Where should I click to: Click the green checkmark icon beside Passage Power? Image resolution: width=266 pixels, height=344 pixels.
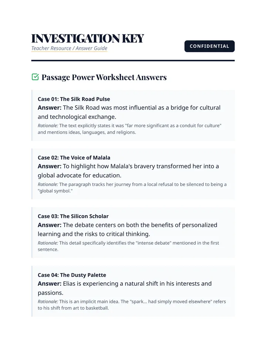35,77
